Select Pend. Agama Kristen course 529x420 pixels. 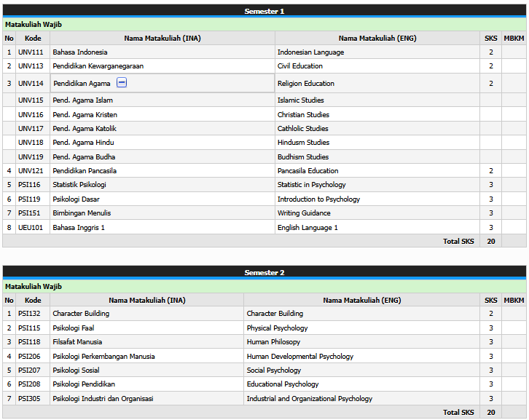click(x=85, y=115)
